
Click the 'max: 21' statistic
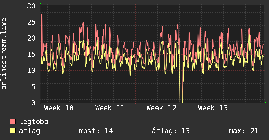[x=244, y=131]
